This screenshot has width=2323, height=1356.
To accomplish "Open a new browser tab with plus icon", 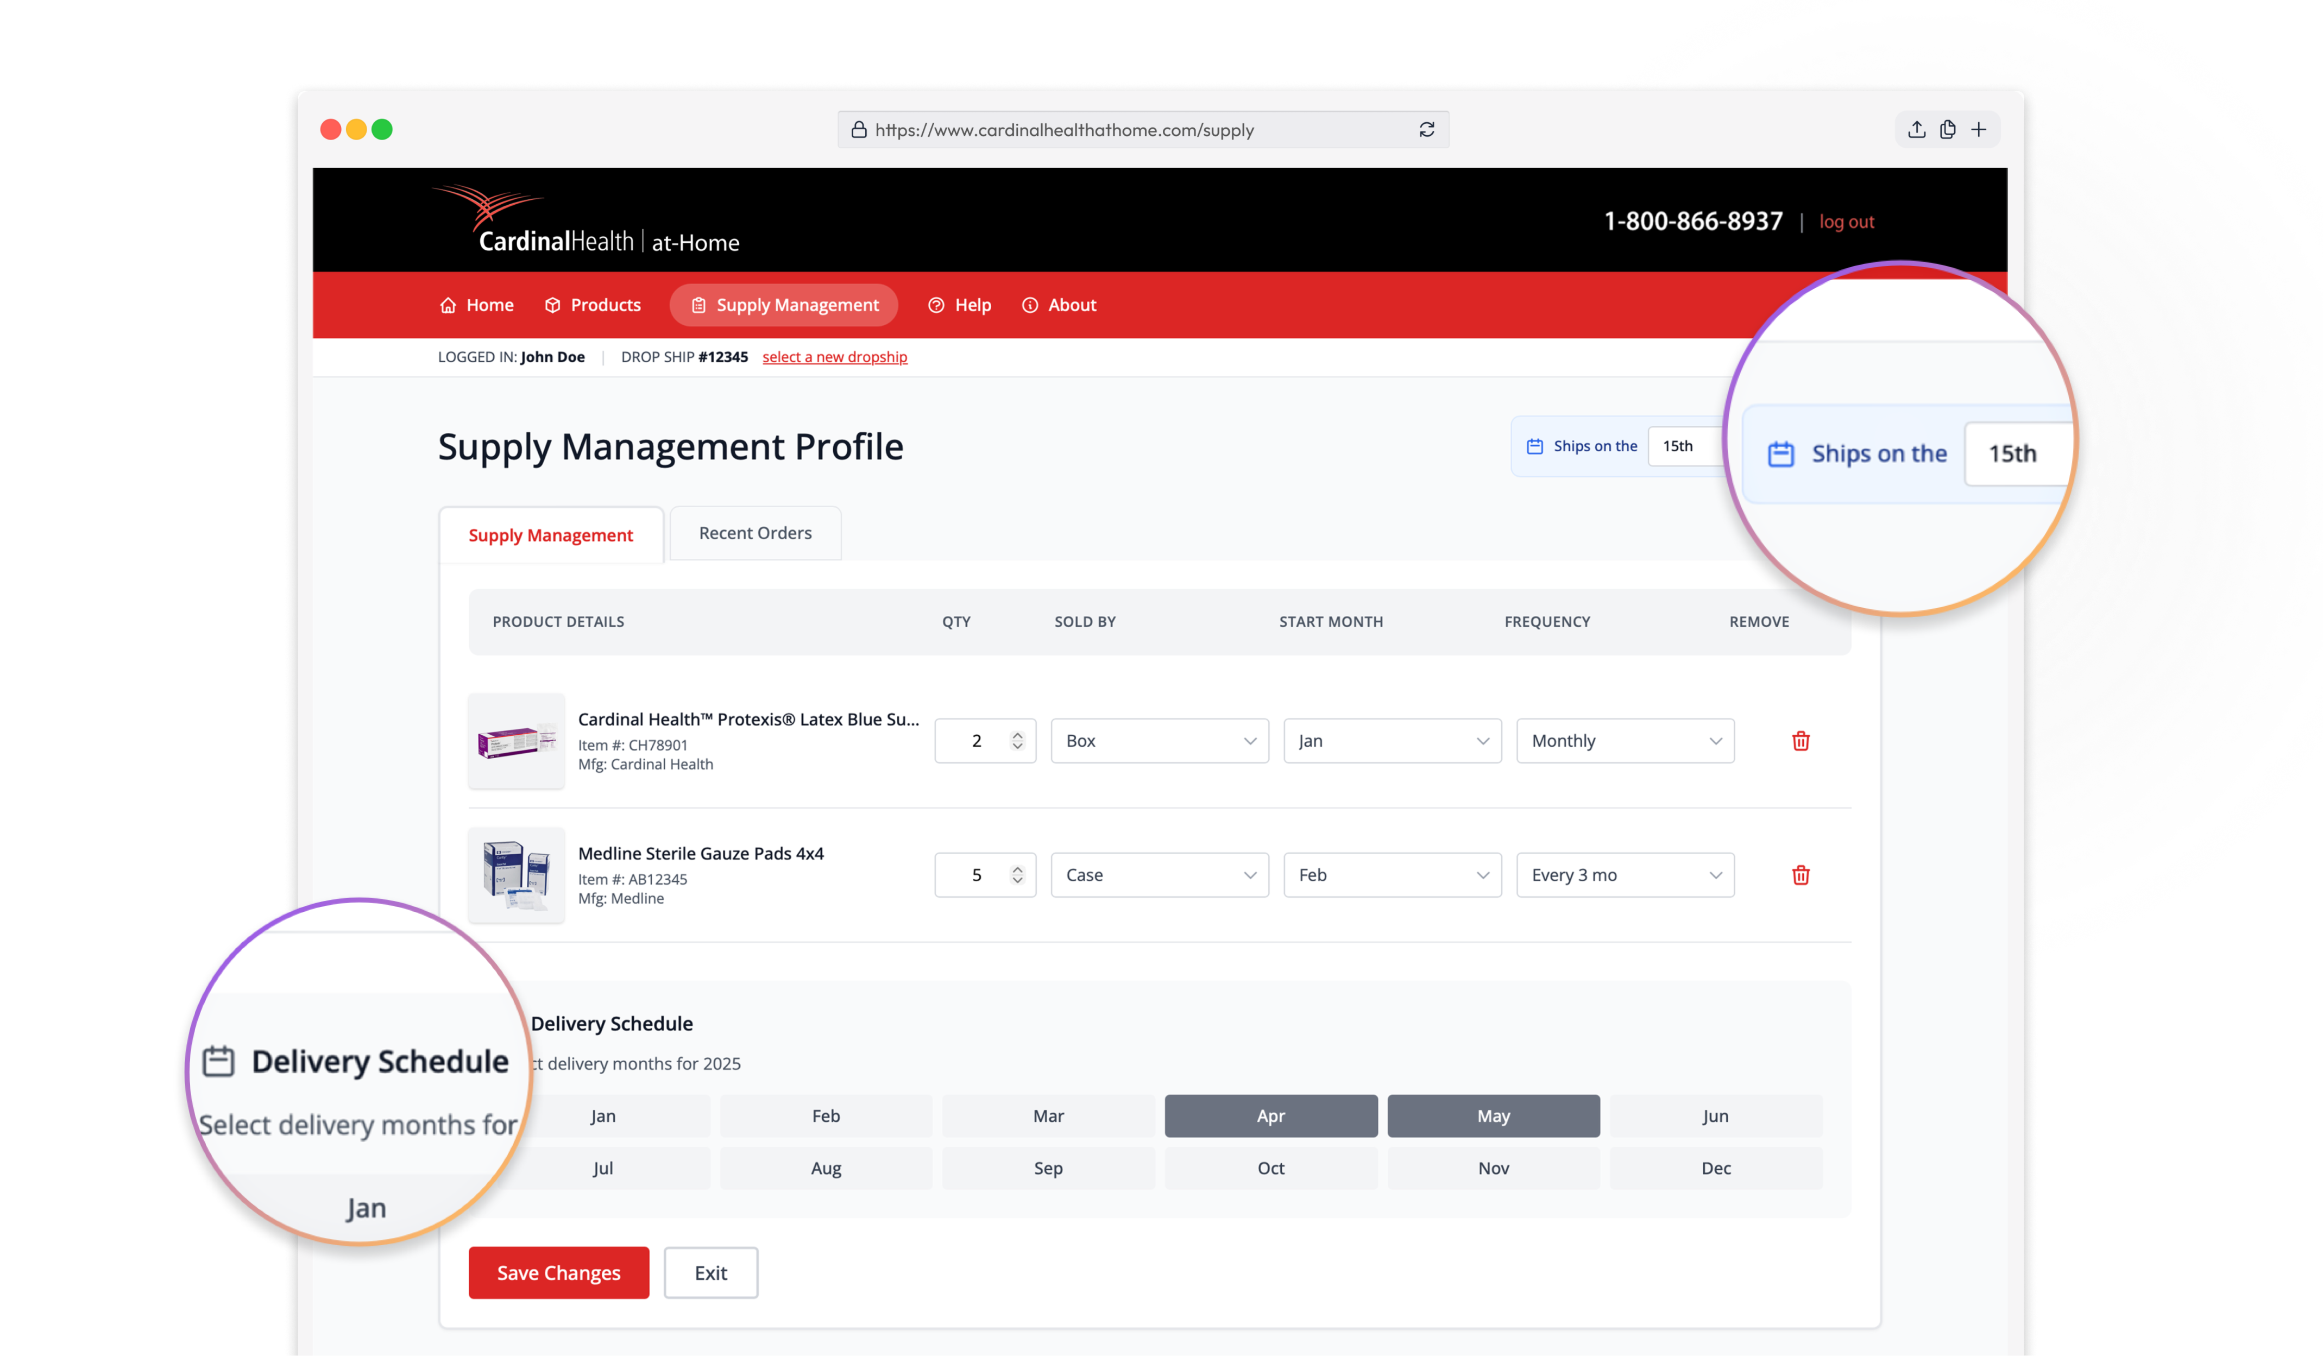I will tap(1978, 130).
